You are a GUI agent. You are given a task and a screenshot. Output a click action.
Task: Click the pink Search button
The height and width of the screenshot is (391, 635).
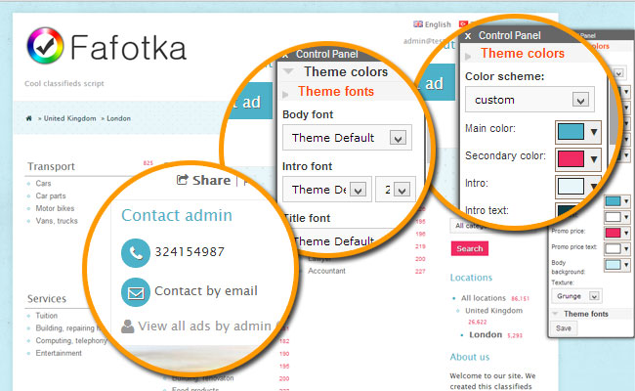coord(470,248)
